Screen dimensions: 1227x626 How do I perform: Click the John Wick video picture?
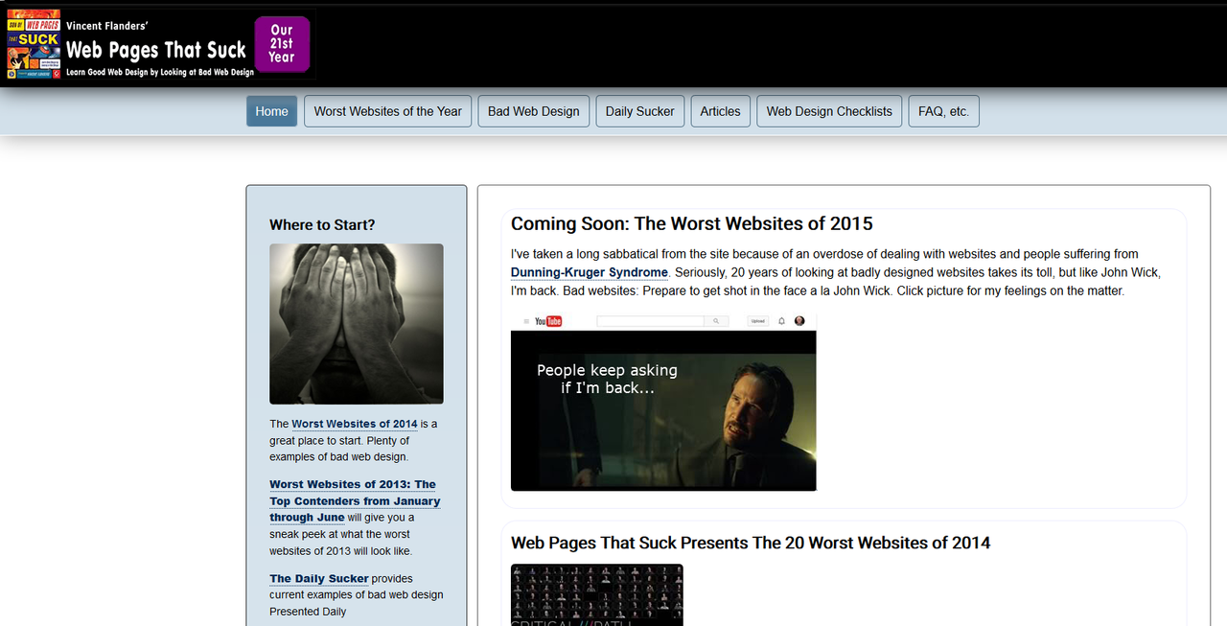663,410
